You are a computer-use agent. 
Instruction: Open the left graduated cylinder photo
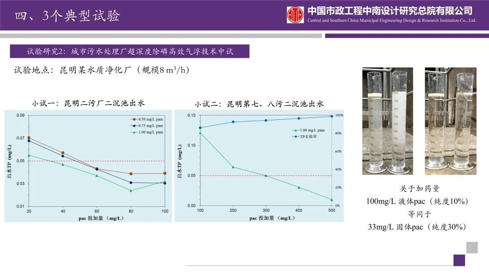(x=388, y=121)
